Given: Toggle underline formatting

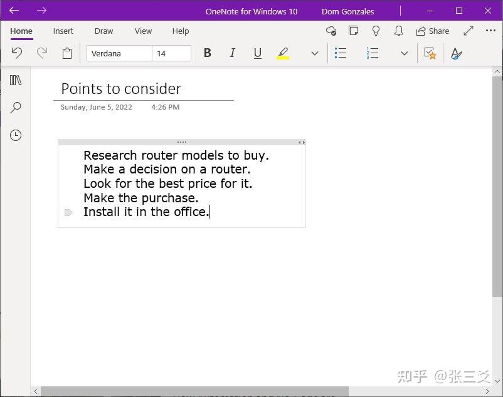Looking at the screenshot, I should pos(257,53).
